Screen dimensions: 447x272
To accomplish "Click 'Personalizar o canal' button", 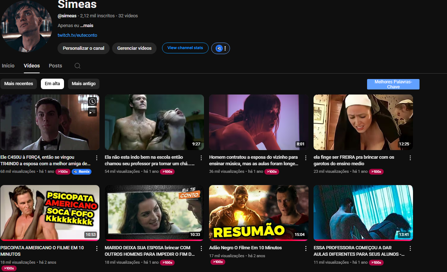I will coord(84,48).
